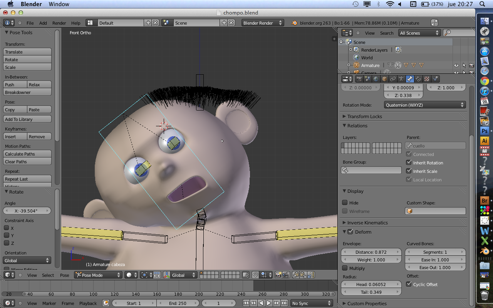Viewport: 493px width, 308px height.
Task: Expand the Transform Locks panel
Action: [x=364, y=116]
